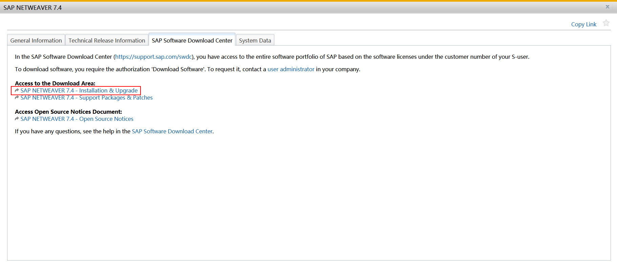Open the https://support.sap.com/swdc link
Image resolution: width=617 pixels, height=269 pixels.
154,57
